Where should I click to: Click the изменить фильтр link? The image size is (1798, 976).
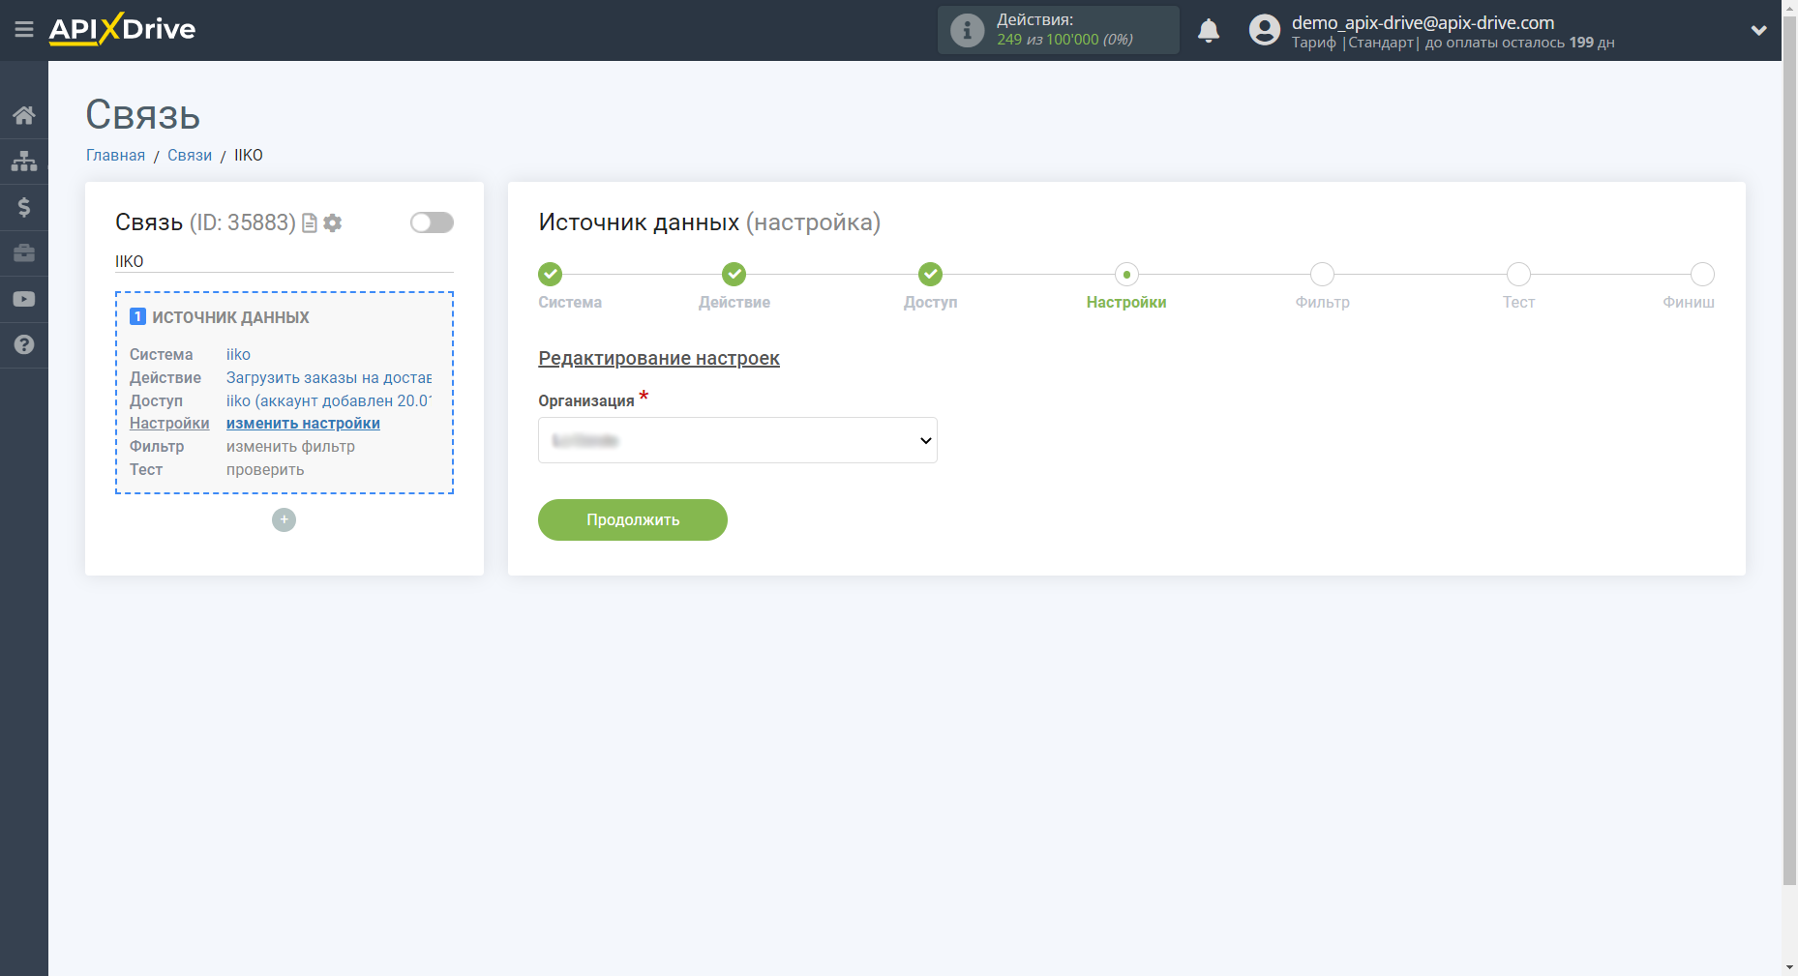tap(290, 447)
